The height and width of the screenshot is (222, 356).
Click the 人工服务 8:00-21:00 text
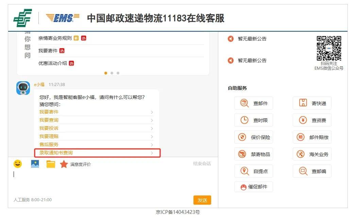click(32, 200)
